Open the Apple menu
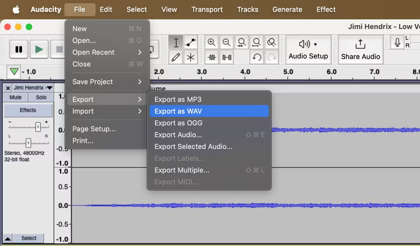This screenshot has width=420, height=246. pos(16,10)
